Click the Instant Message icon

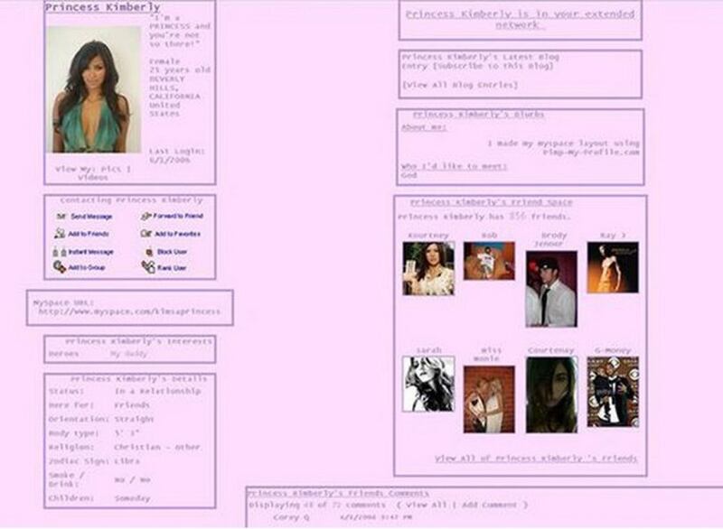click(60, 252)
